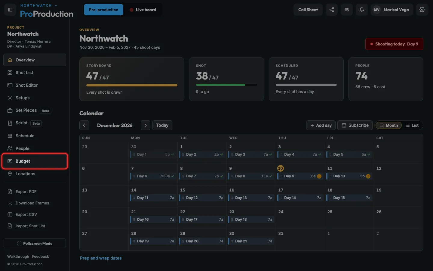Switch calendar to Month view
The image size is (433, 271).
pos(388,125)
